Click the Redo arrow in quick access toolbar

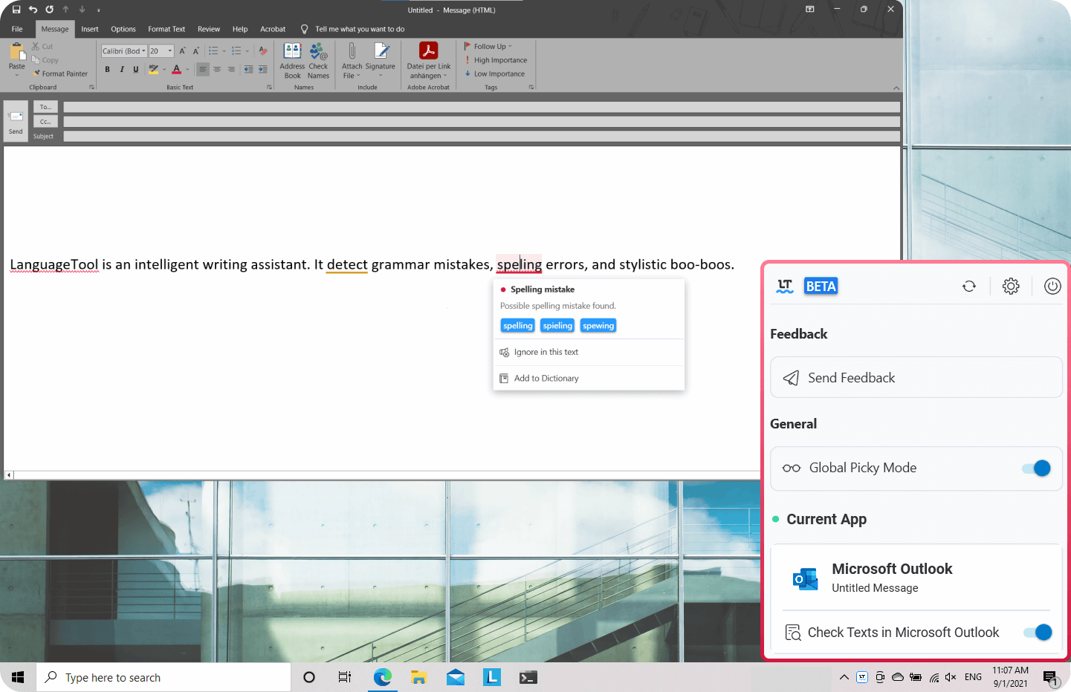tap(49, 10)
